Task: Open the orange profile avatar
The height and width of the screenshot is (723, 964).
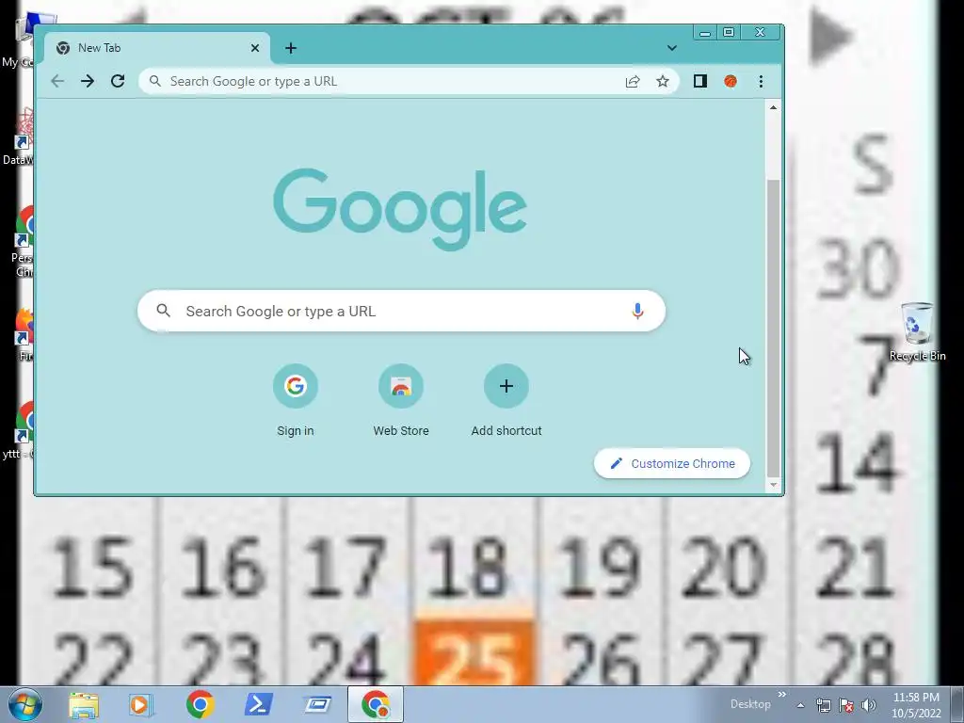Action: (x=731, y=81)
